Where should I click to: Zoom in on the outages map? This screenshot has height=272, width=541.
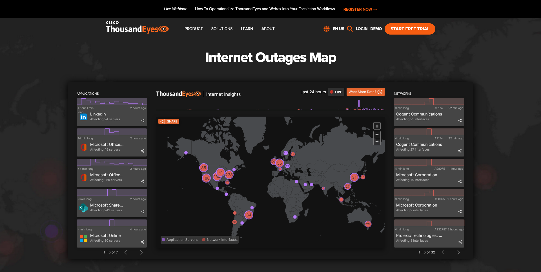coord(377,135)
